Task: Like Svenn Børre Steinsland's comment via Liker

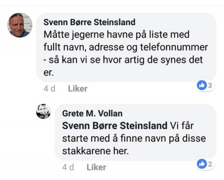Action: tap(78, 89)
